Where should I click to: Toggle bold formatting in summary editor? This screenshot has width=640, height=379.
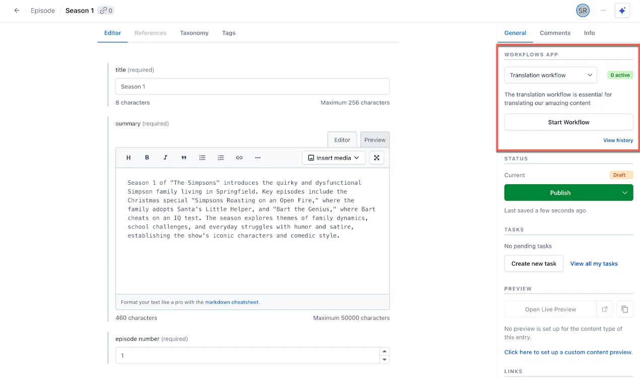tap(147, 158)
